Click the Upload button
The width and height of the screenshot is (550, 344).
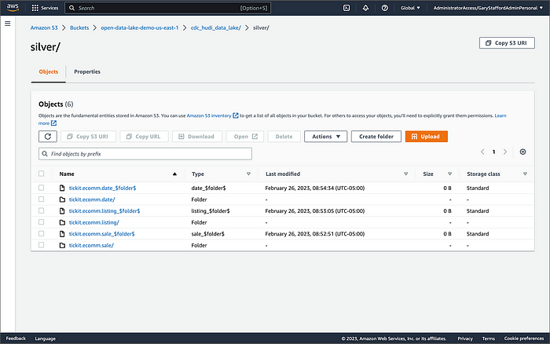tap(426, 137)
